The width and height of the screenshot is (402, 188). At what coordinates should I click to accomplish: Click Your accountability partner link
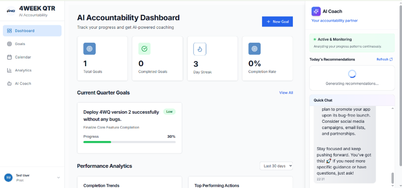coord(335,21)
